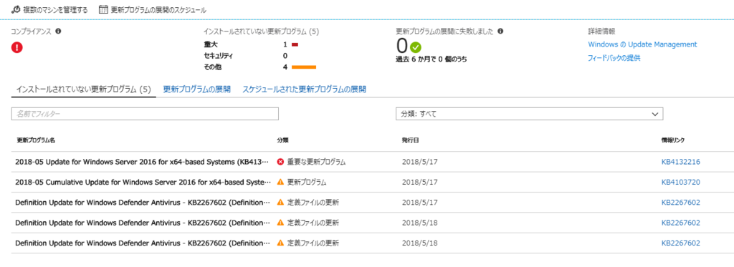
Task: Select インストールされていない更新プログラム (5) tab
Action: coord(84,89)
